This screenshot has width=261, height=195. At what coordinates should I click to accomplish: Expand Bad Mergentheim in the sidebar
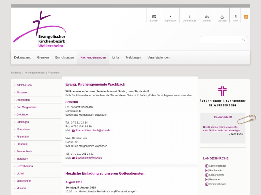click(27, 107)
